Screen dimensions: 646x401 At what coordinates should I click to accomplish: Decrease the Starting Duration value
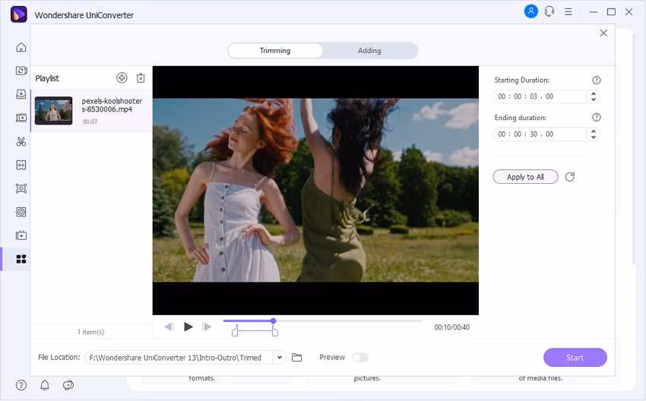(x=594, y=99)
